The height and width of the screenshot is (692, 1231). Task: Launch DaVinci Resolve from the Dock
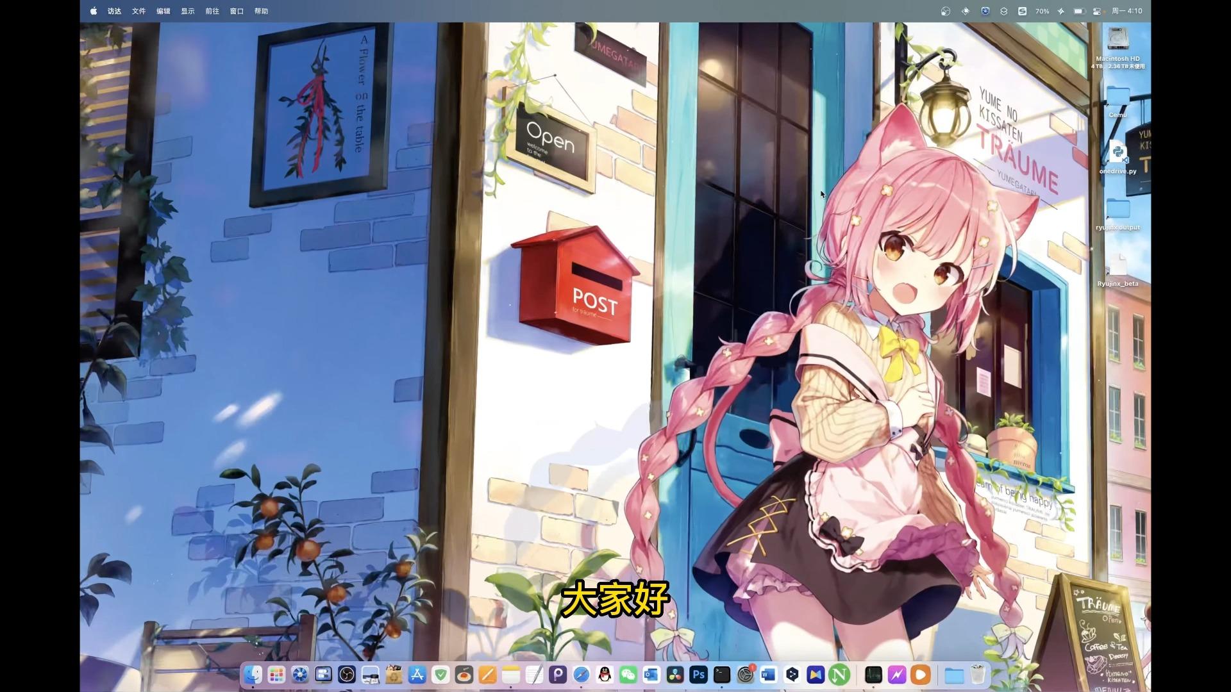click(x=674, y=674)
